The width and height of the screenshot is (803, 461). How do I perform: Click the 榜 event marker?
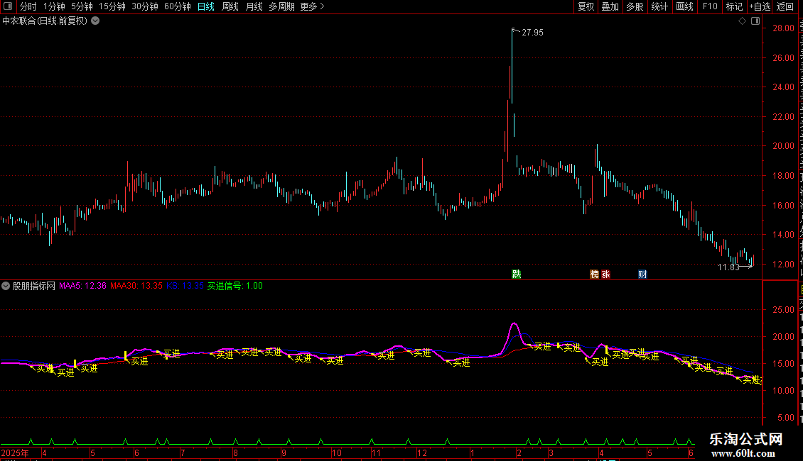point(594,274)
